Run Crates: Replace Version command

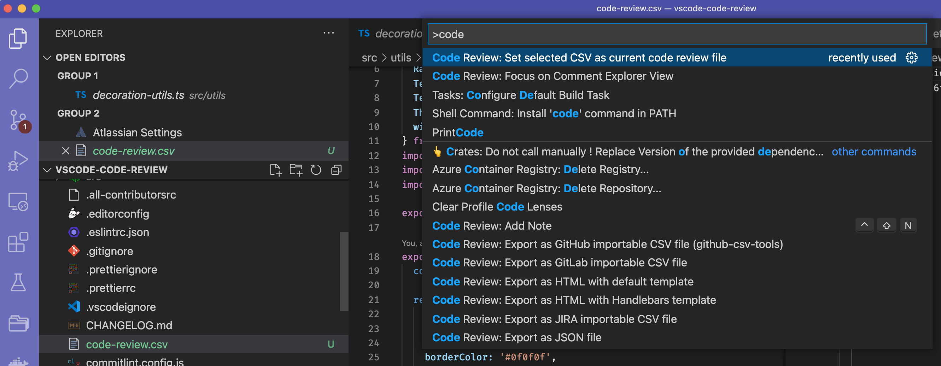677,152
